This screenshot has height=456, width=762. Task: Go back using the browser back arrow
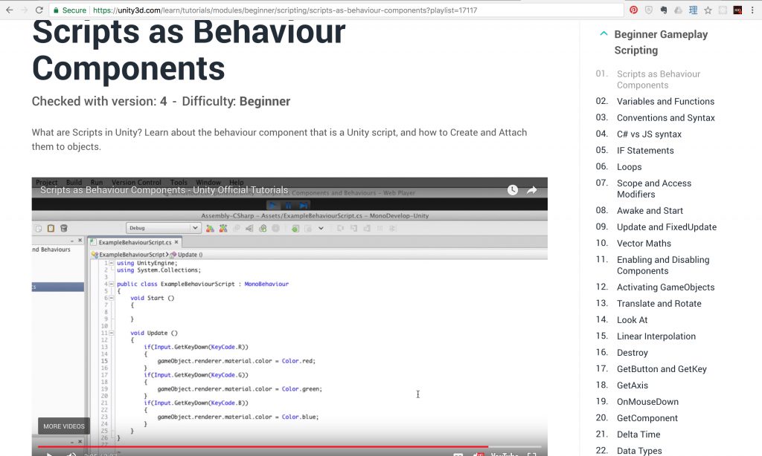tap(9, 10)
